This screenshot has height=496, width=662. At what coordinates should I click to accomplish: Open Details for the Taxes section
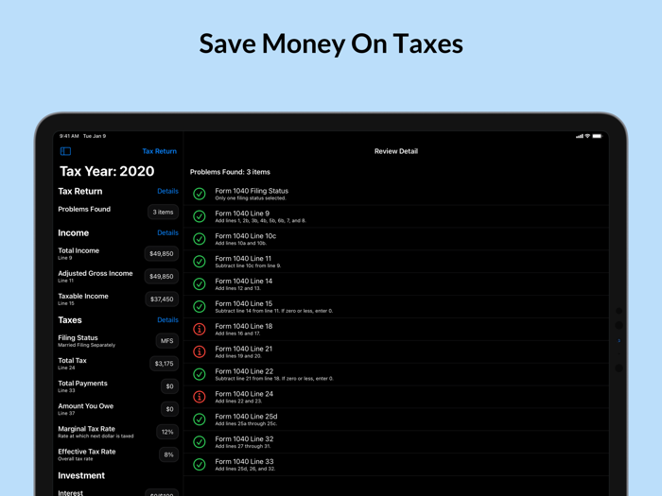(x=167, y=320)
